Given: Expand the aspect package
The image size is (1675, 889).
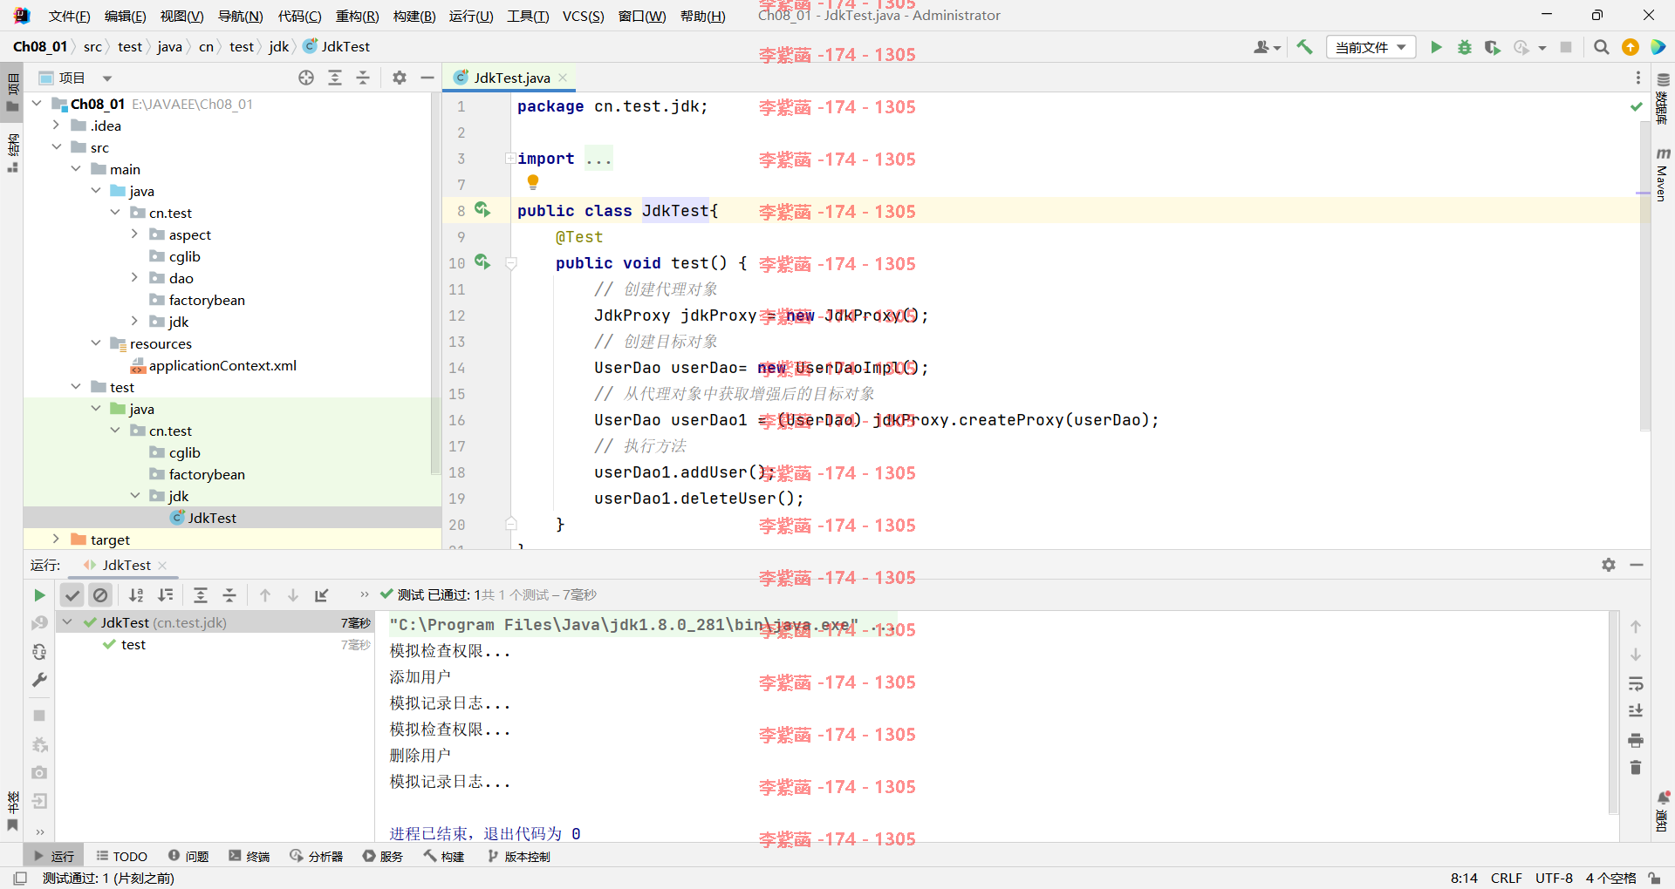Looking at the screenshot, I should click(x=134, y=234).
